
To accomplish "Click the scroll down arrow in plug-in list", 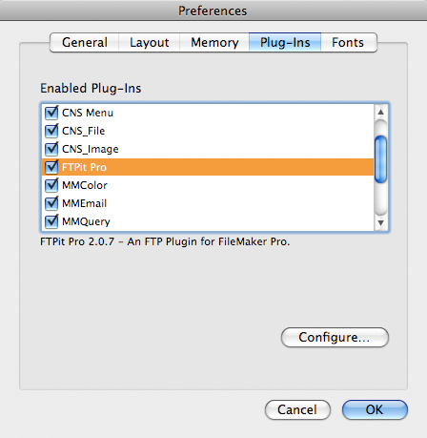I will click(380, 223).
